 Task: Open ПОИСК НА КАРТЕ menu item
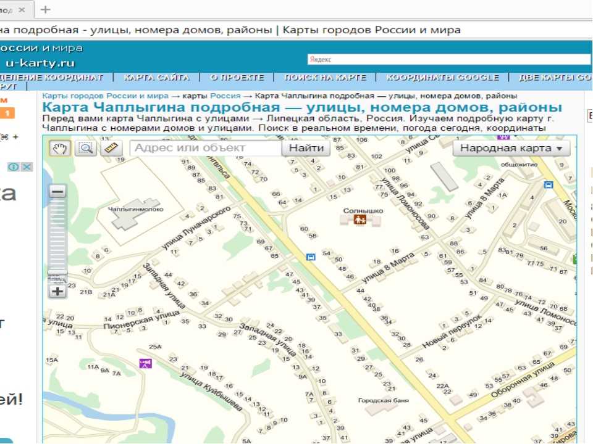point(326,78)
